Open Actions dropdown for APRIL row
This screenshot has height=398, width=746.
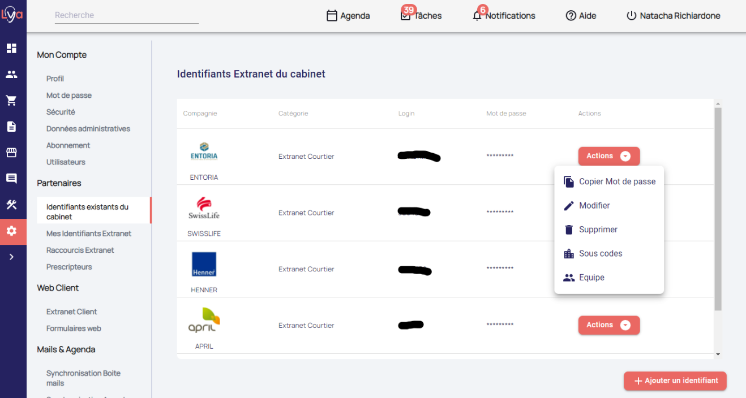click(x=608, y=325)
